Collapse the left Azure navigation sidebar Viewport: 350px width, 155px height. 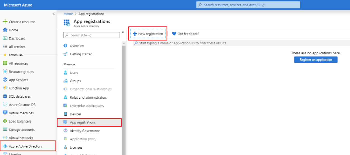click(x=54, y=14)
